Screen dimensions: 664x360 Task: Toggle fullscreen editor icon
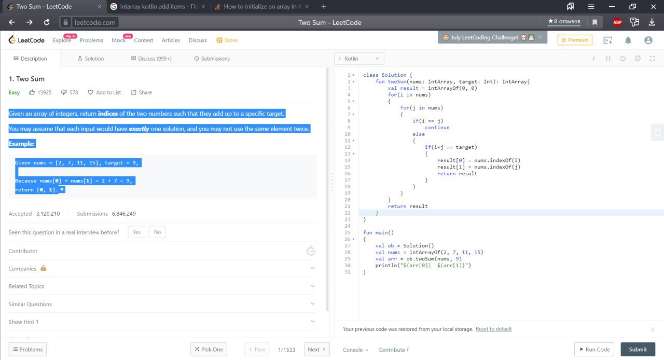click(652, 59)
